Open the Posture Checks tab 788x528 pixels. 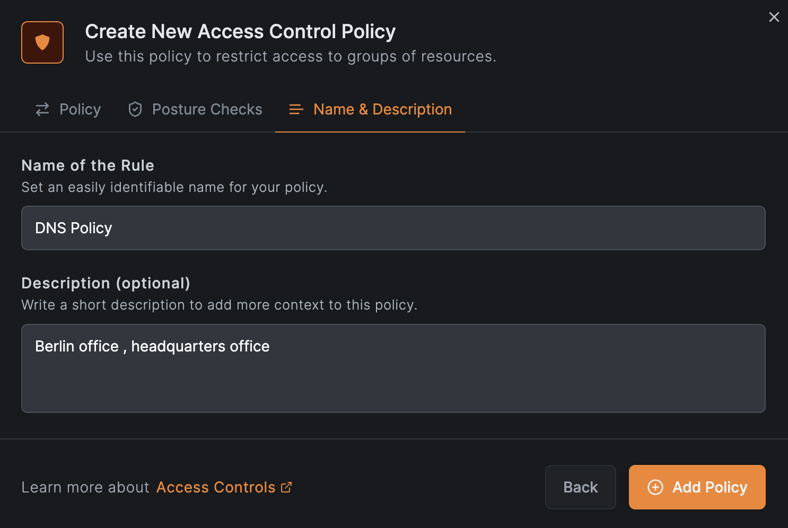coord(207,109)
